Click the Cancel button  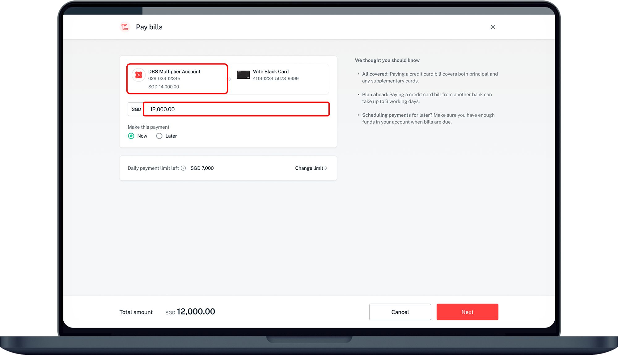pyautogui.click(x=400, y=312)
